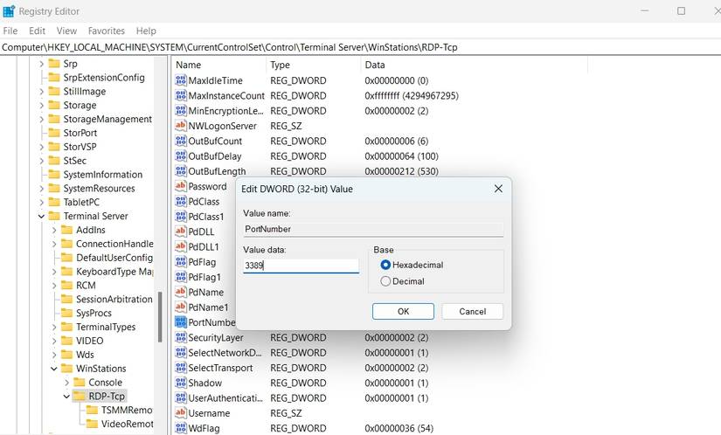Click the Registry Editor app icon in title bar
721x435 pixels.
tap(9, 11)
